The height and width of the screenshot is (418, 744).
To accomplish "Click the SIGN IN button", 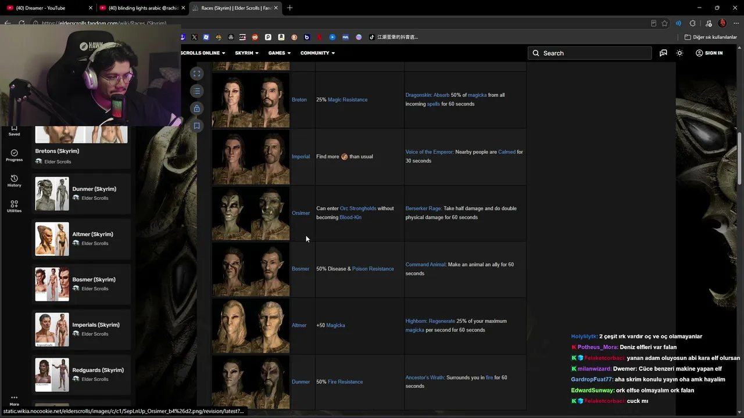I will 709,53.
